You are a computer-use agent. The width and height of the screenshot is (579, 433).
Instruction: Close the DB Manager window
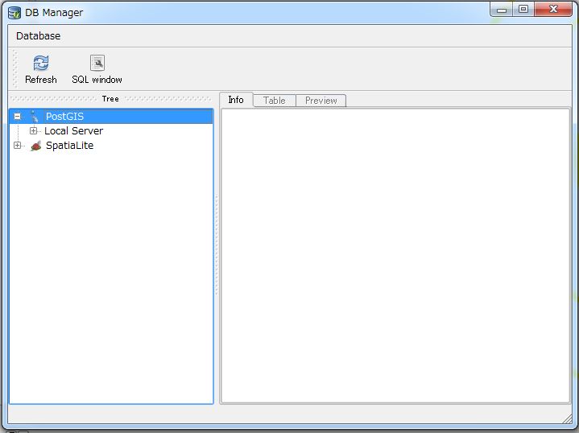tap(553, 10)
